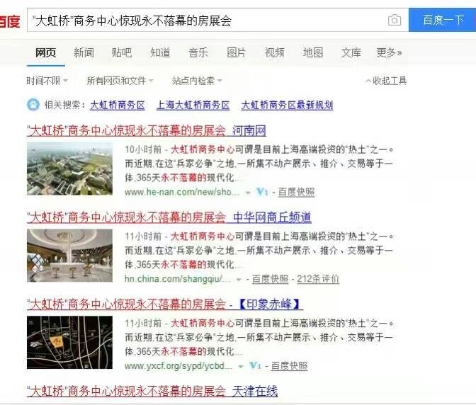Click the dark map thumbnail
Image resolution: width=476 pixels, height=405 pixels.
tap(69, 342)
